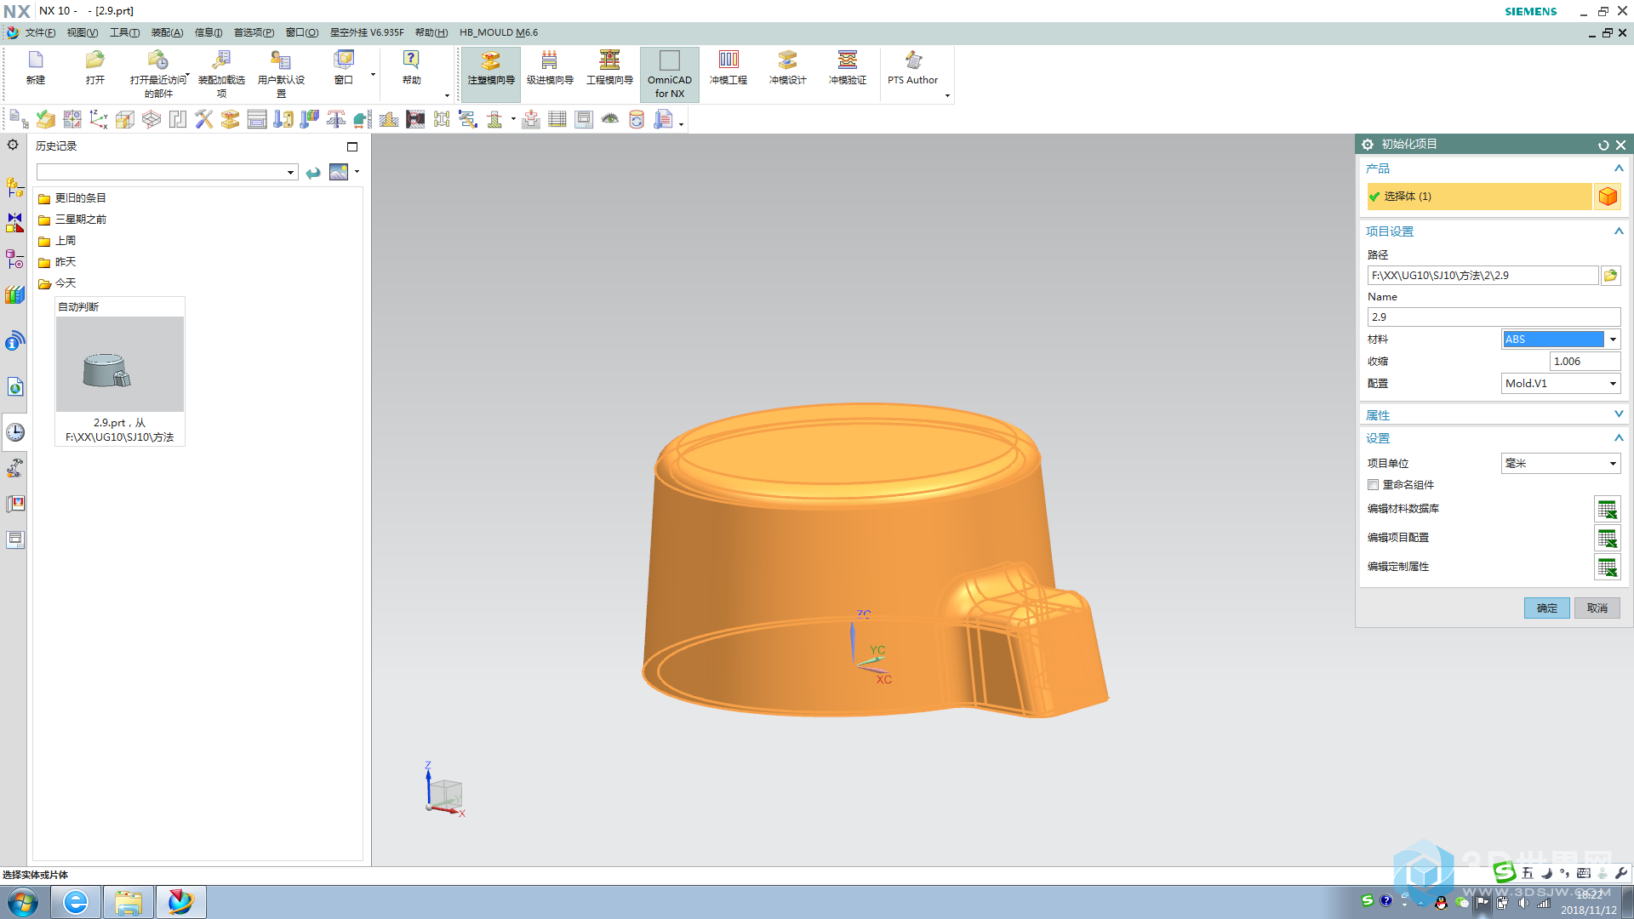Open the history view-style dropdown arrow
1634x919 pixels.
[357, 172]
